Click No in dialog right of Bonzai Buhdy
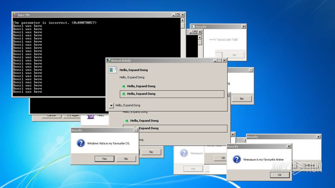The image size is (335, 188). click(x=242, y=99)
